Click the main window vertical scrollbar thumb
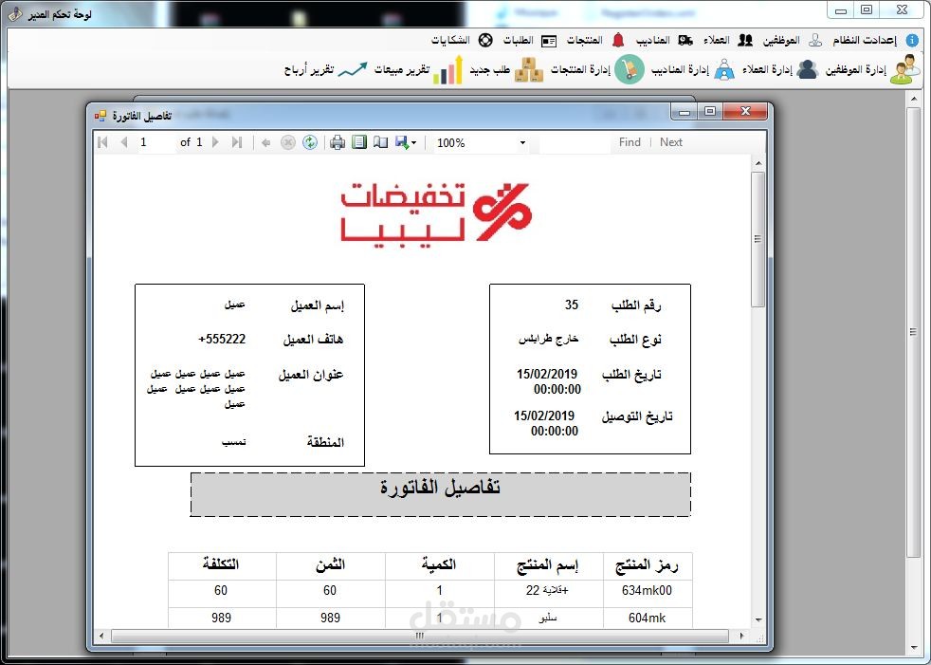The width and height of the screenshot is (931, 665). click(x=913, y=332)
